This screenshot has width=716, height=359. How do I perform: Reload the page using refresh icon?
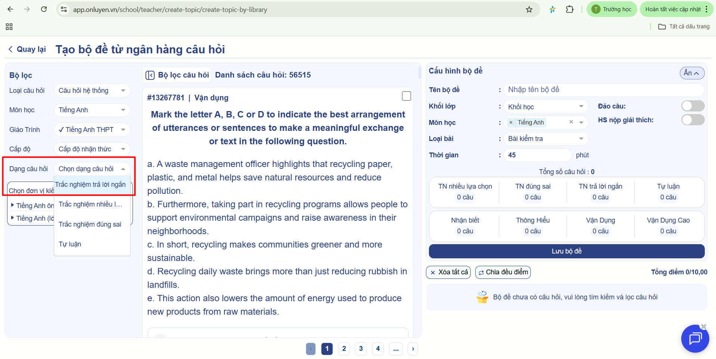point(44,9)
